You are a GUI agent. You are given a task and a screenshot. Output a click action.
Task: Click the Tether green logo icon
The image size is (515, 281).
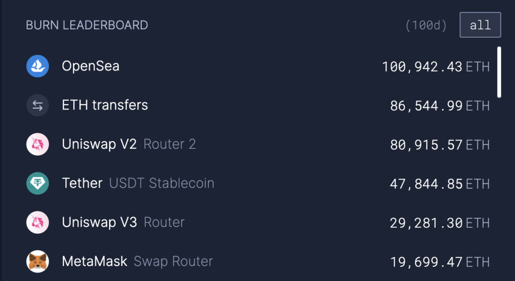(38, 183)
